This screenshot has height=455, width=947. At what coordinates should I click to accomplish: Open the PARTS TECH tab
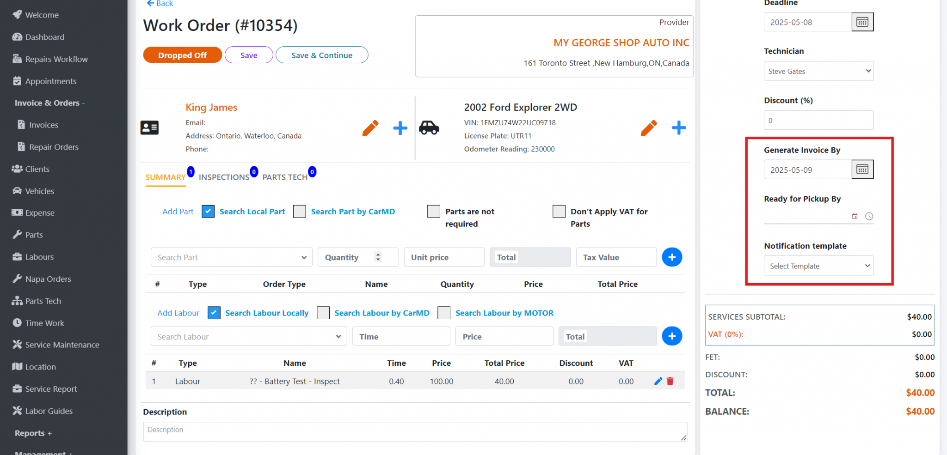coord(285,177)
